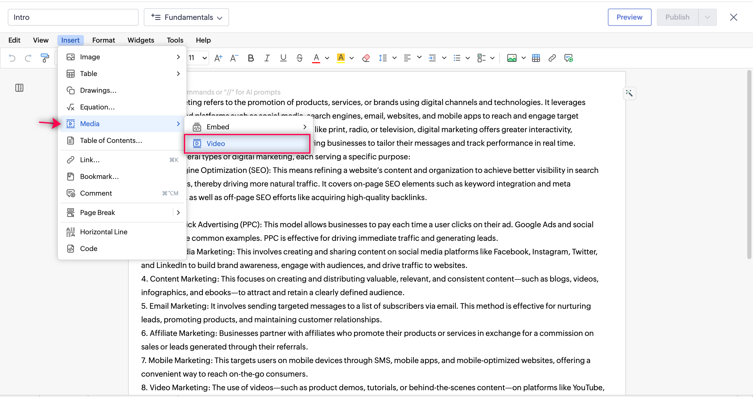Click the Intro title input field

point(73,17)
